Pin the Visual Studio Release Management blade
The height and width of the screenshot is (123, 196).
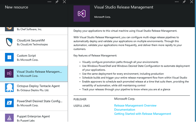184,2
